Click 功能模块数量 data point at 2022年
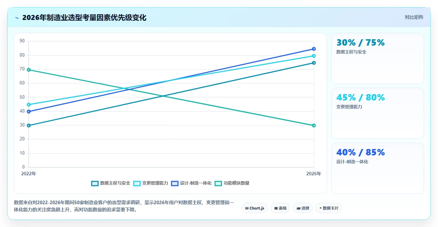Screen dimensions: 438x227 click(x=29, y=70)
